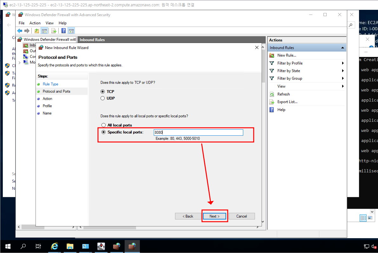Click the Export List toolbar icon
378x253 pixels.
54,31
